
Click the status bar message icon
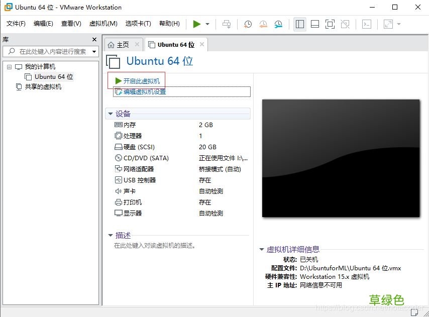(414, 312)
